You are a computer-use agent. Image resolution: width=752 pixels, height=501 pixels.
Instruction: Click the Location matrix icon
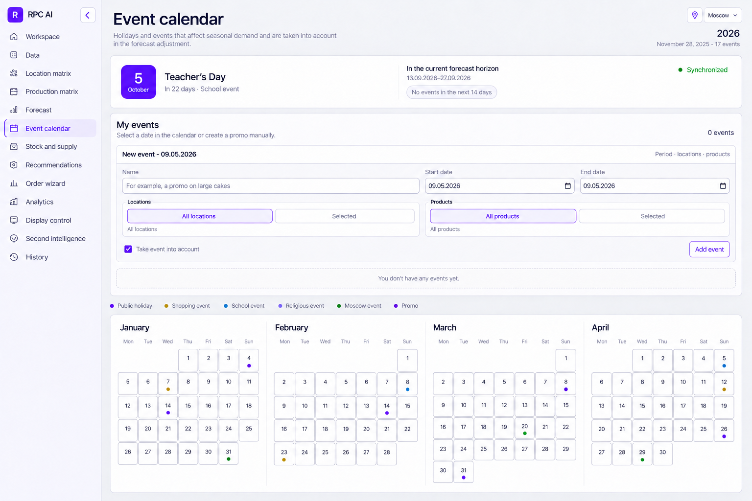click(x=14, y=73)
